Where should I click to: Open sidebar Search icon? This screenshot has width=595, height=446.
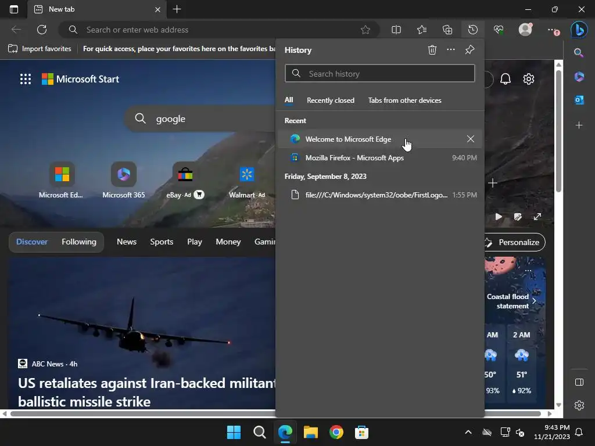tap(579, 53)
